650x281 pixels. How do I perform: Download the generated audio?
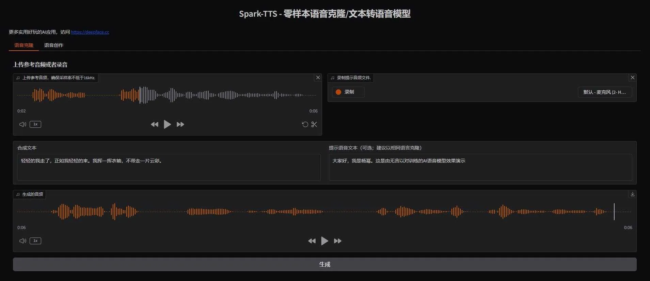pos(632,194)
